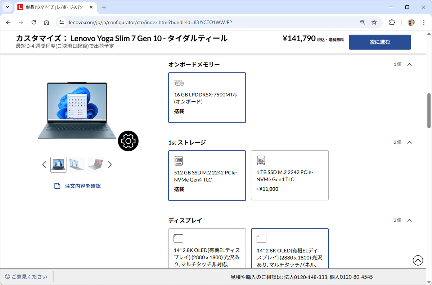Open 注文内容を確認 link

(x=82, y=186)
